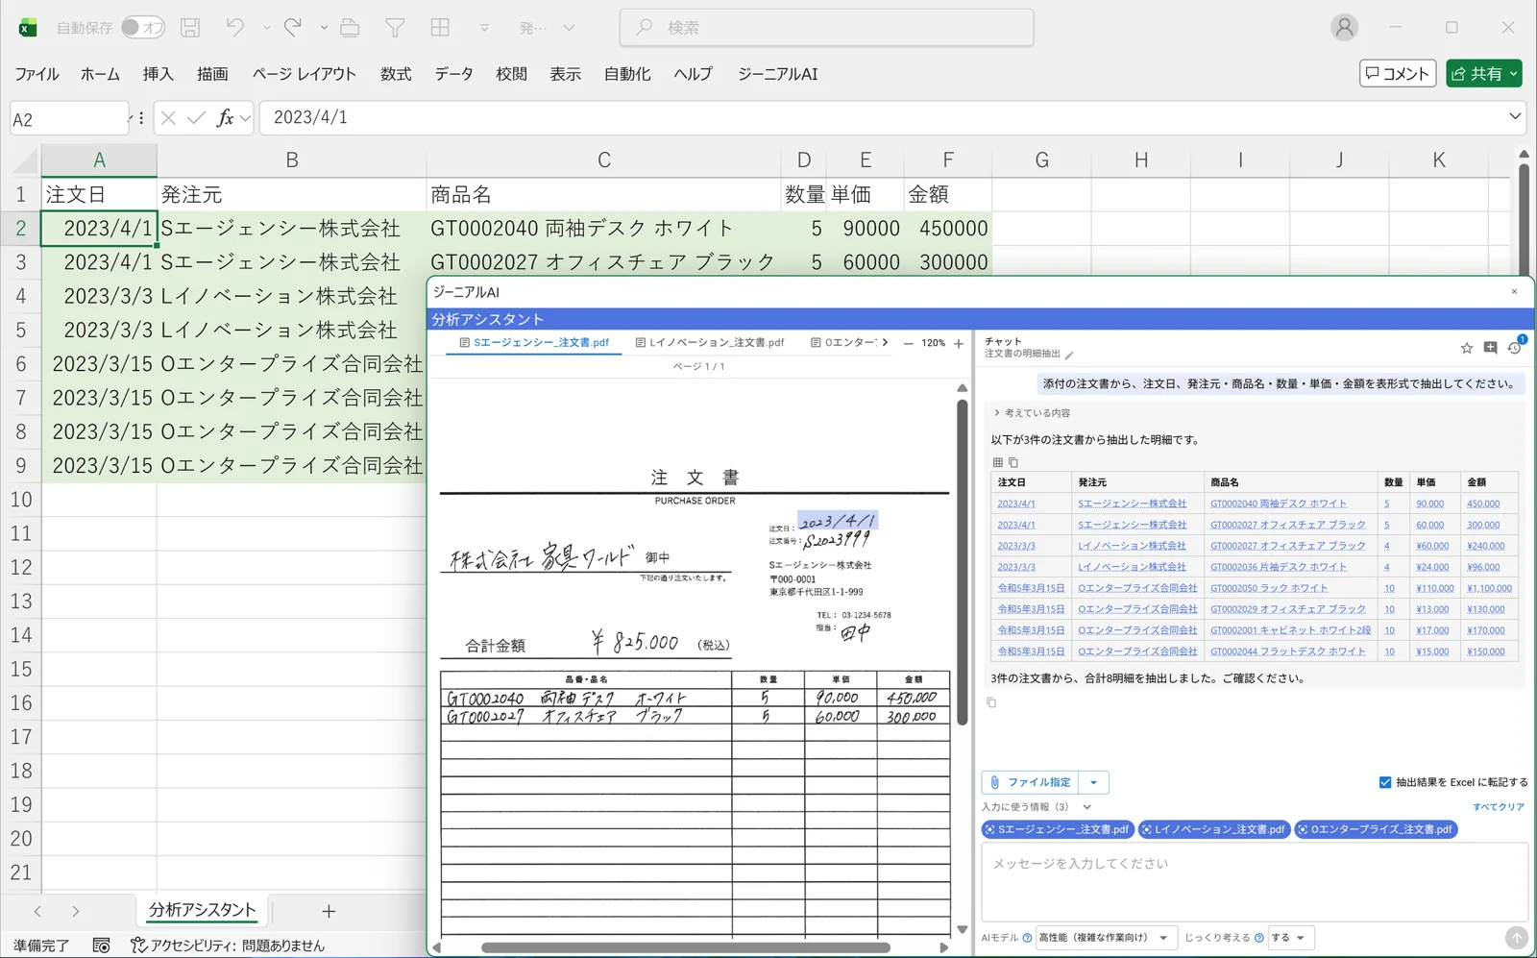Show more PDF tabs with right chevron
The width and height of the screenshot is (1537, 958).
coord(885,342)
